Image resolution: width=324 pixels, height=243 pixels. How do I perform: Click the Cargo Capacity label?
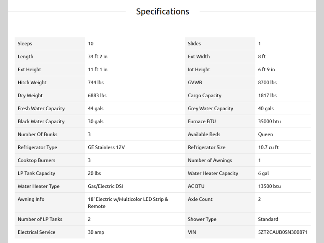(x=204, y=96)
